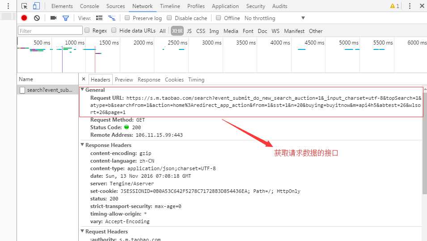This screenshot has height=241, width=427.
Task: Collapse the Request Headers section
Action: (82, 231)
